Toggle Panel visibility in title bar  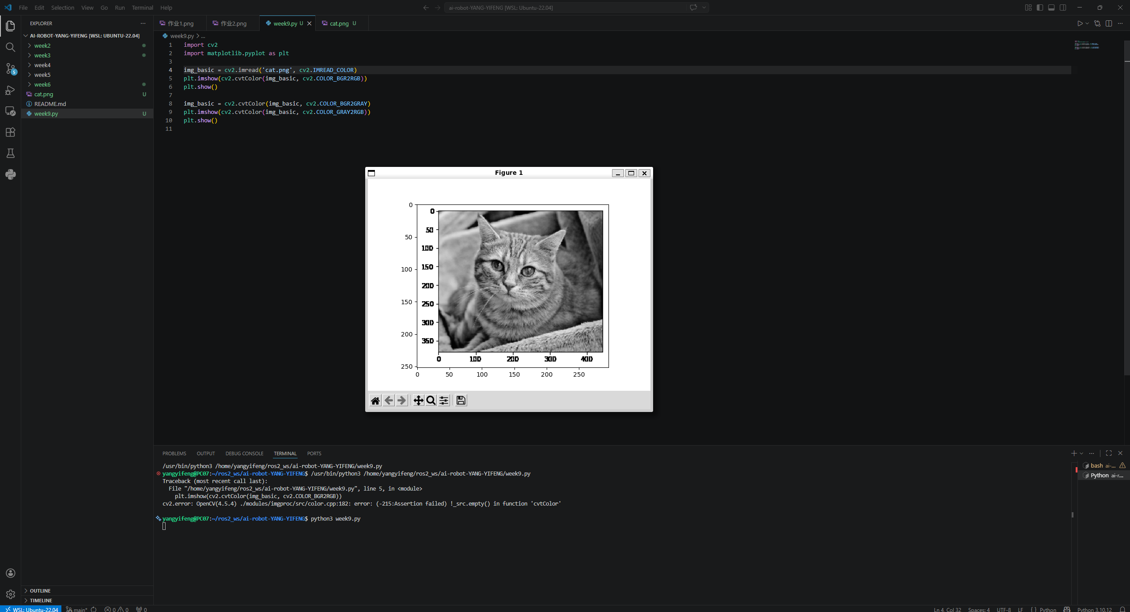[1051, 8]
